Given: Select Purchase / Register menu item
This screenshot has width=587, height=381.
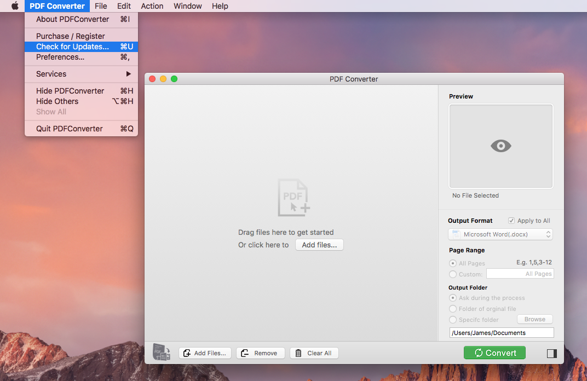Looking at the screenshot, I should pos(81,36).
